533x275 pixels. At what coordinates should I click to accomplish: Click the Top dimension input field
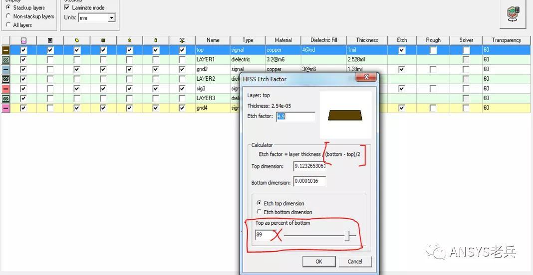[x=310, y=166]
